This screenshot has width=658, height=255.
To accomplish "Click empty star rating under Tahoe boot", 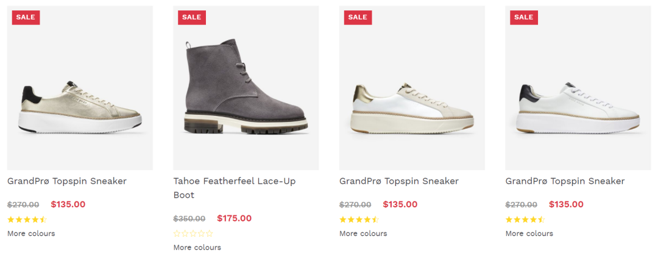I will click(194, 233).
